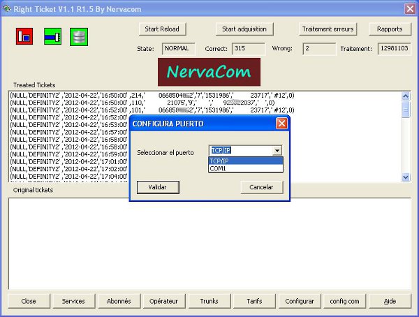
Task: Select COM1 in the port list
Action: click(246, 168)
